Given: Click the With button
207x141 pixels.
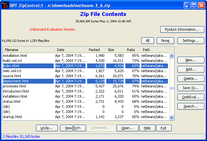Looking at the screenshot, I should [79, 128].
